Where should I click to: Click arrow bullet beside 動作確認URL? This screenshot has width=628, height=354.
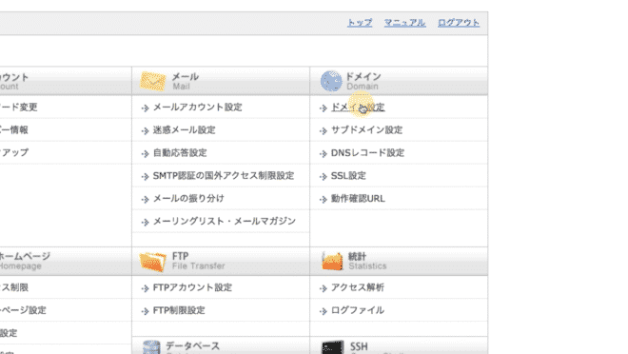click(324, 200)
